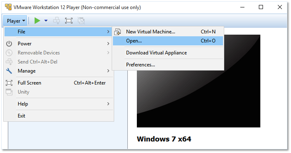Click the Removable Devices menu entry

click(x=58, y=53)
